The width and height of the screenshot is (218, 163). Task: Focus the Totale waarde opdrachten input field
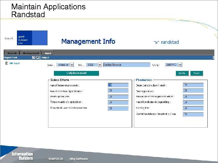pos(118,102)
